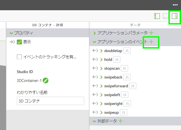Select the swiperight event label
181x130 pixels.
113,104
